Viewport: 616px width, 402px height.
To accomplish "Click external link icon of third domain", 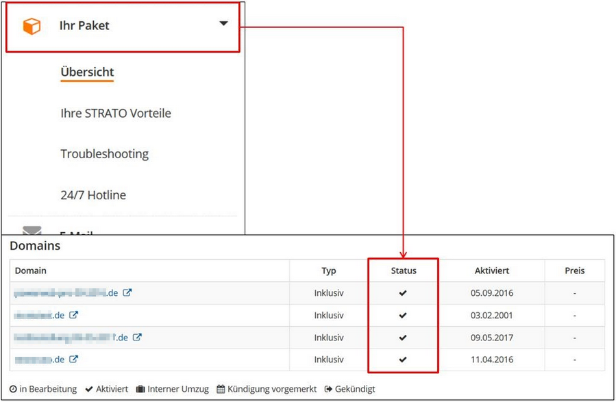I will pos(137,338).
